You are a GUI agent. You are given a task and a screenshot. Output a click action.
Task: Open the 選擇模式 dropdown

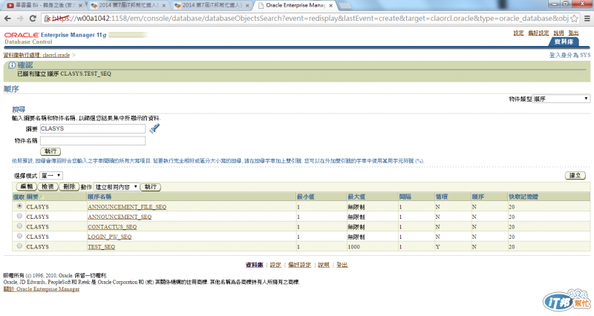point(51,176)
